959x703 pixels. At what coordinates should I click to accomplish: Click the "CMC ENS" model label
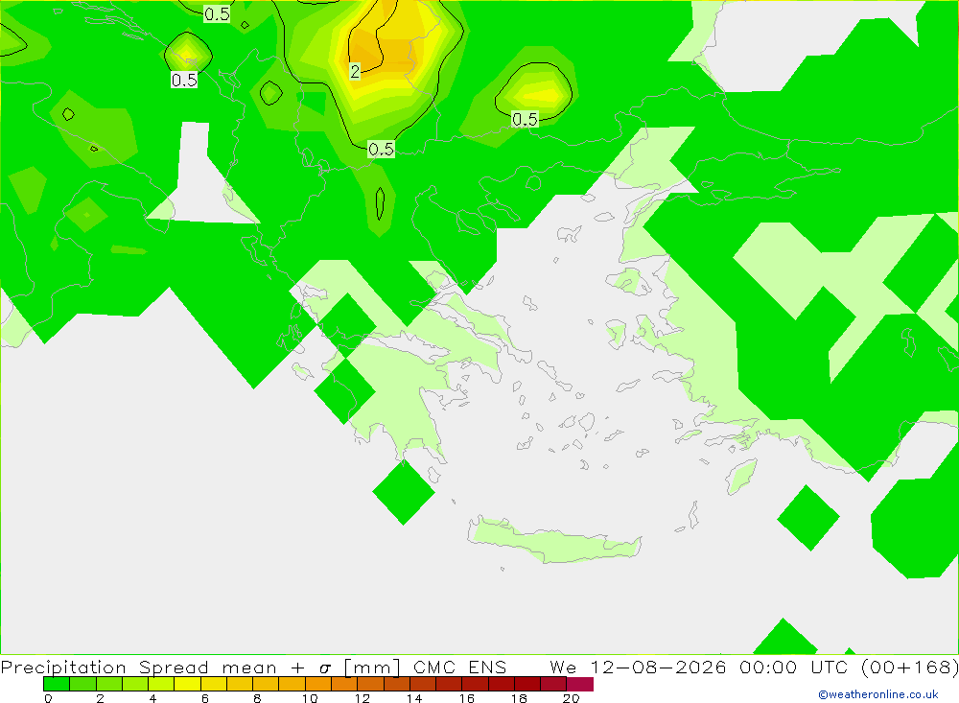[460, 668]
